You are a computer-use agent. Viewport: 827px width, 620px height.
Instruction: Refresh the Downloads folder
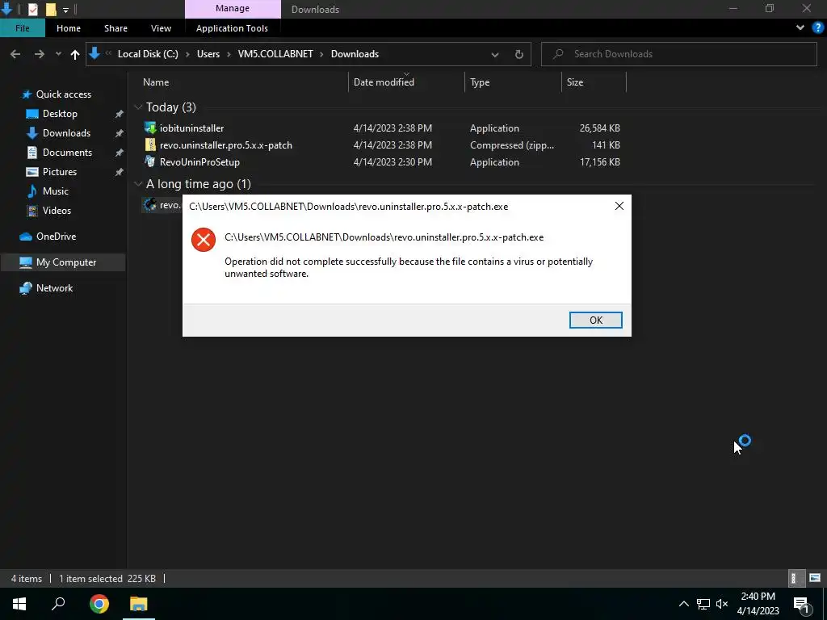(519, 54)
